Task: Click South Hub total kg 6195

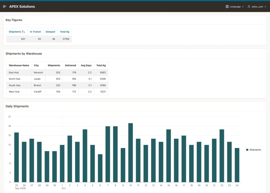Action: (x=103, y=85)
